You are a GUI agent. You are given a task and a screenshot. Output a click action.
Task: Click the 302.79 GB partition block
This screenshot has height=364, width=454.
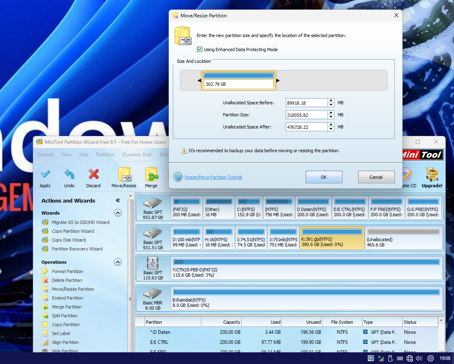pos(238,81)
